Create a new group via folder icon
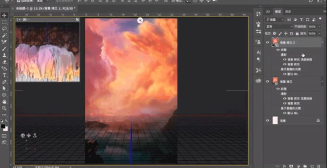 coord(305,166)
